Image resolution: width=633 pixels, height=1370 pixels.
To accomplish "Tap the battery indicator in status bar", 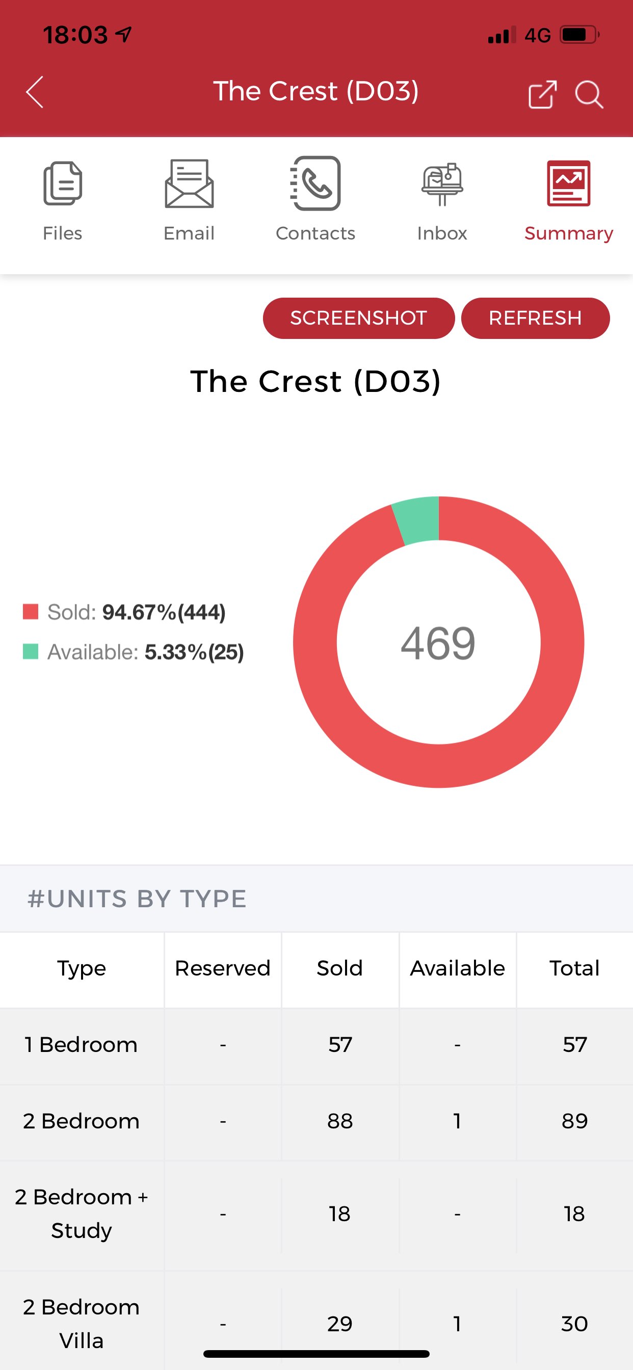I will pyautogui.click(x=579, y=35).
